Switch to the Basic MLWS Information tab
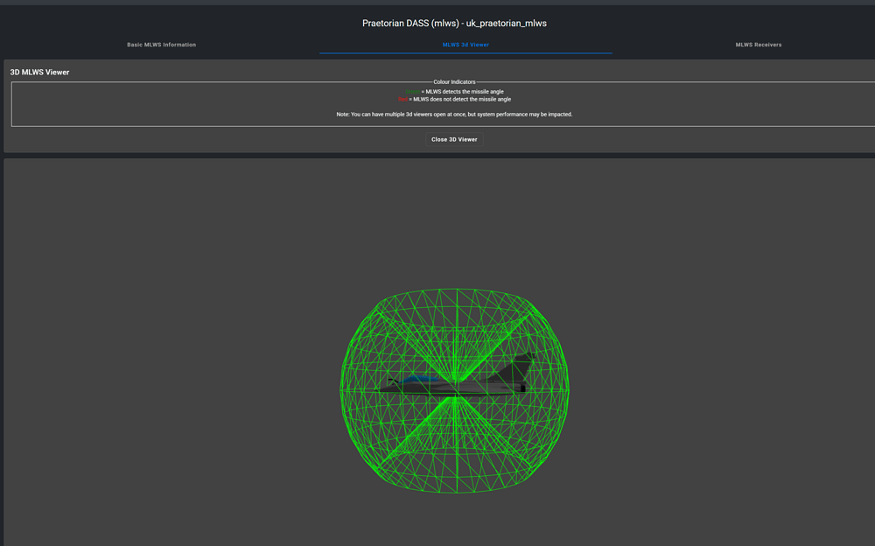 coord(161,45)
